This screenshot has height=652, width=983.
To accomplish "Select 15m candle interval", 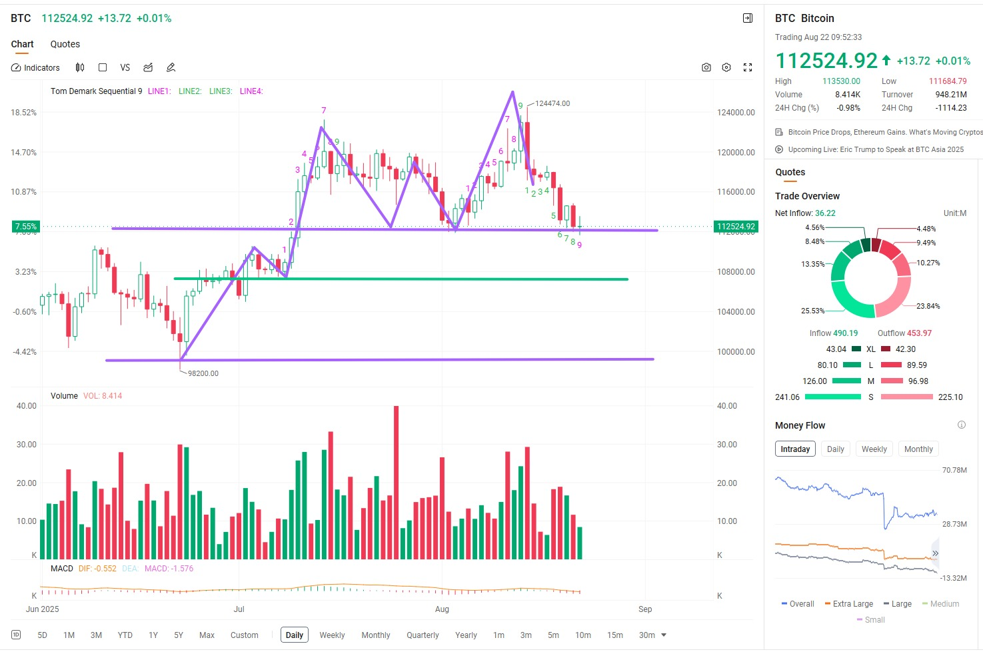I will tap(615, 635).
